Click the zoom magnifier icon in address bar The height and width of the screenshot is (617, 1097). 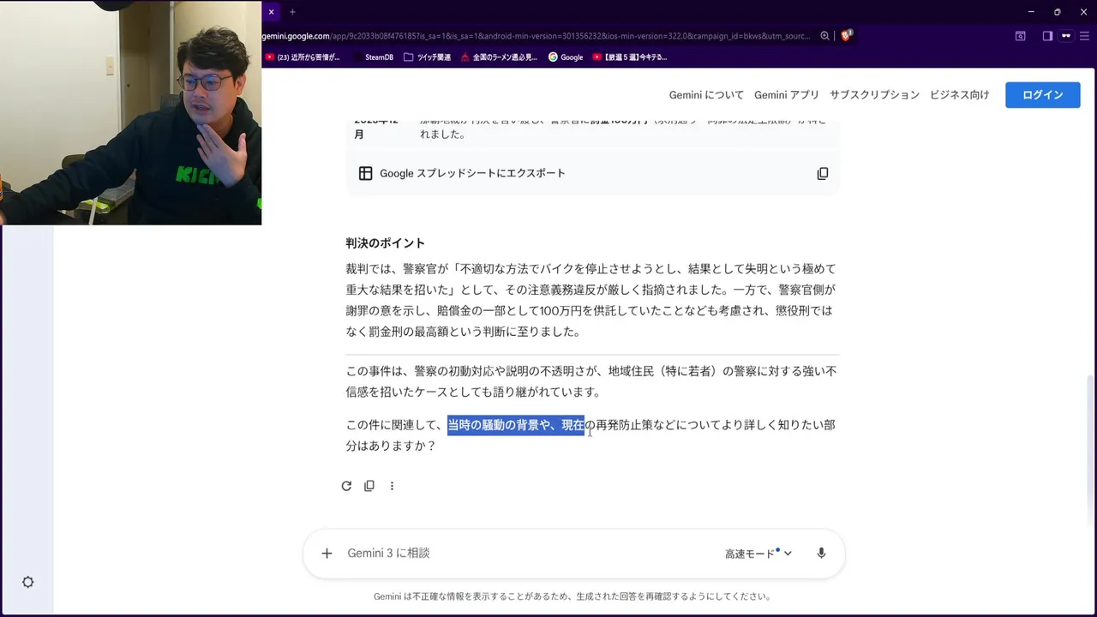(x=824, y=36)
